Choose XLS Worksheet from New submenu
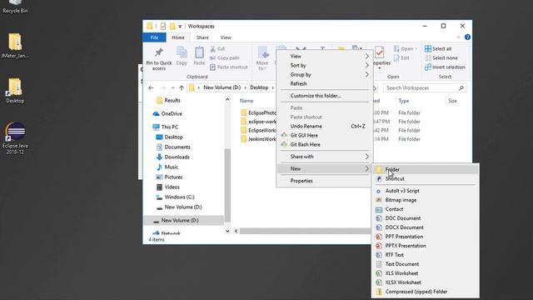The height and width of the screenshot is (300, 533). (426, 273)
